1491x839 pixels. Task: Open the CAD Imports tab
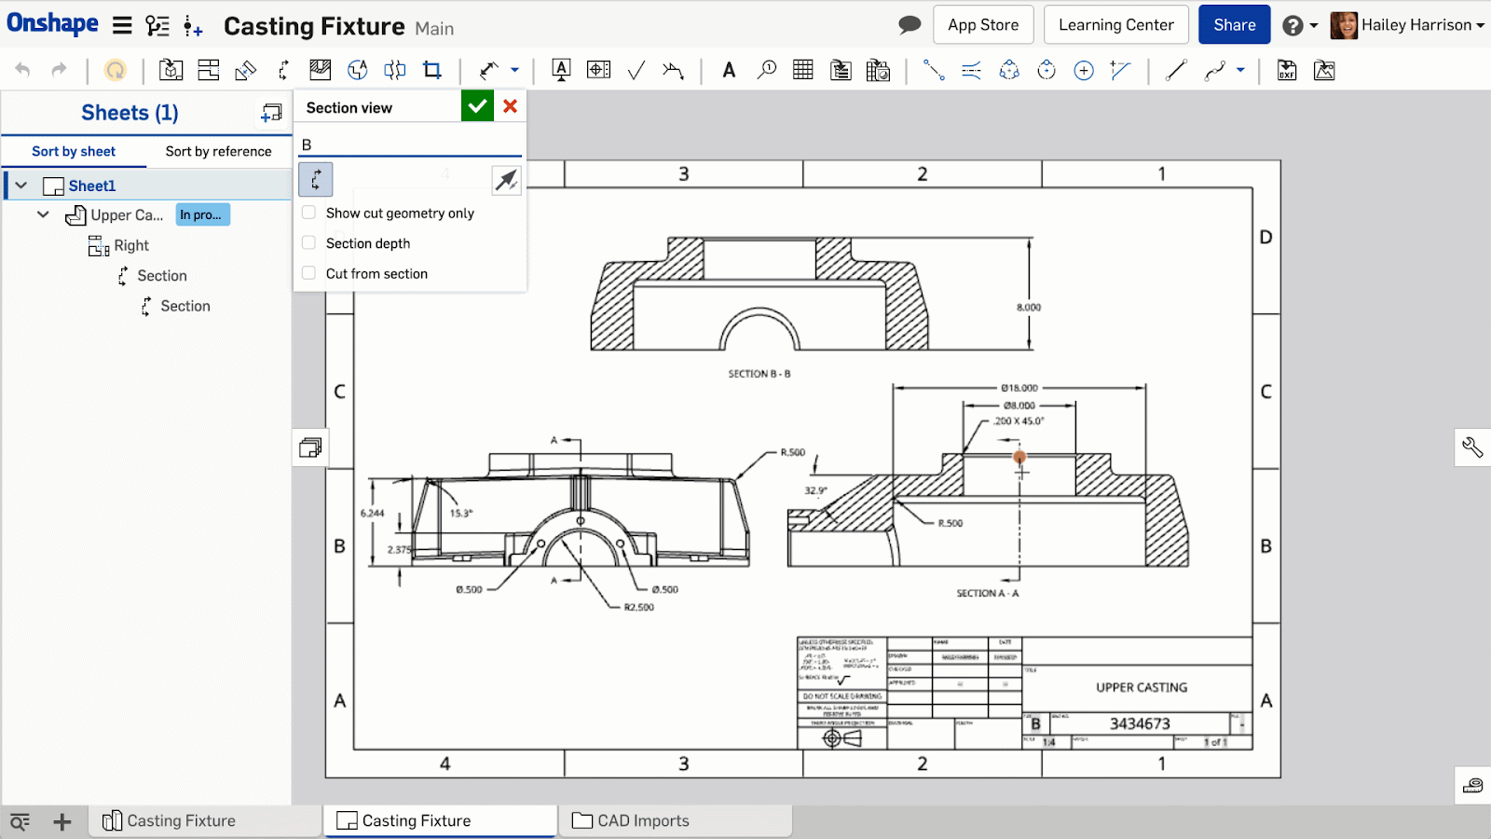point(643,820)
